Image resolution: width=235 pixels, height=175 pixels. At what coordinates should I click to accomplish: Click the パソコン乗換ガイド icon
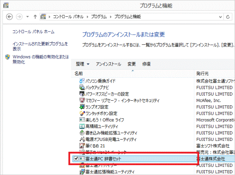point(82,81)
